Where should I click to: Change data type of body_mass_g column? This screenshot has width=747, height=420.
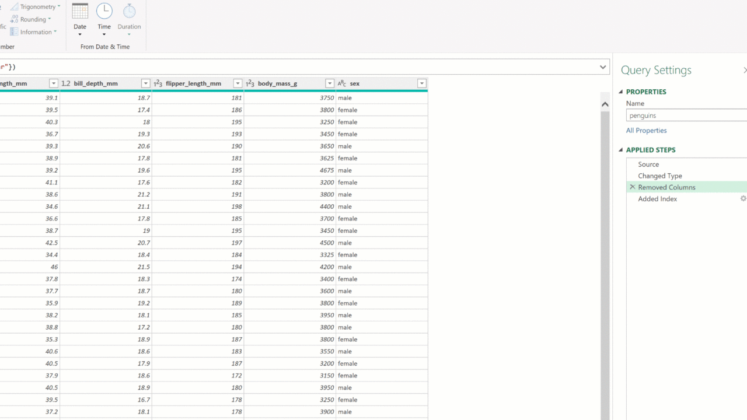point(250,83)
